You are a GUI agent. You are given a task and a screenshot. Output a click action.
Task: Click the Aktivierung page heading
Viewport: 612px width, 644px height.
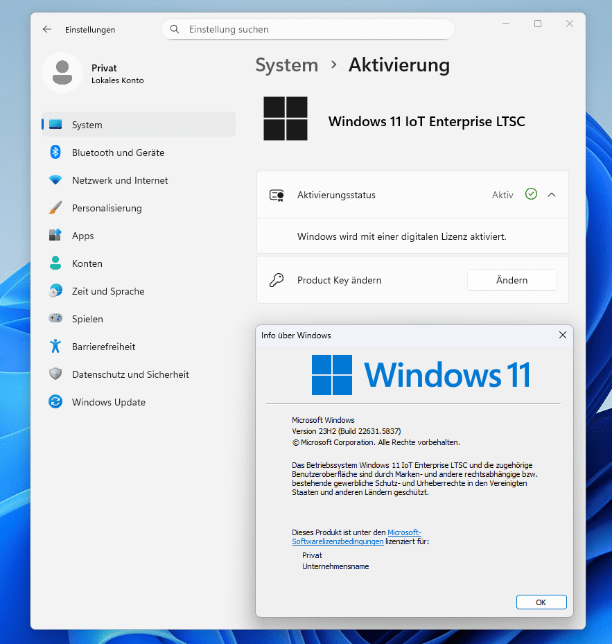[x=399, y=65]
